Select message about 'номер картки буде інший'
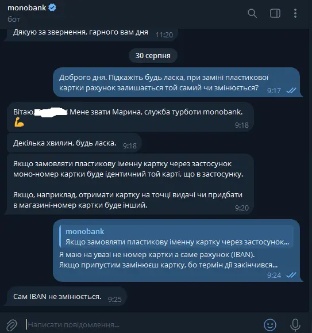Image resolution: width=312 pixels, height=333 pixels. 130,185
